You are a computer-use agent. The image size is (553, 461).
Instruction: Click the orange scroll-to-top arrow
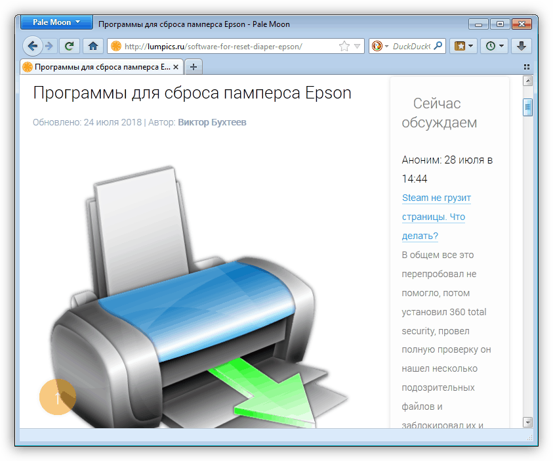click(58, 397)
